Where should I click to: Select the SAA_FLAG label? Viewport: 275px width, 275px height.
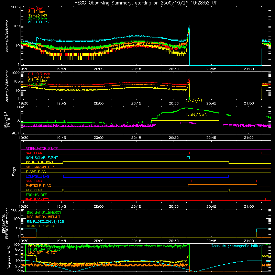click(34, 181)
